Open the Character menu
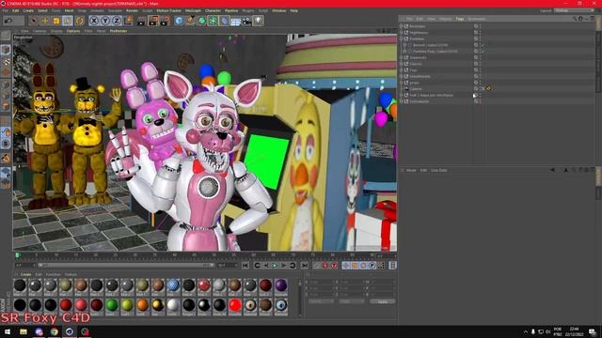The height and width of the screenshot is (338, 602). [213, 10]
